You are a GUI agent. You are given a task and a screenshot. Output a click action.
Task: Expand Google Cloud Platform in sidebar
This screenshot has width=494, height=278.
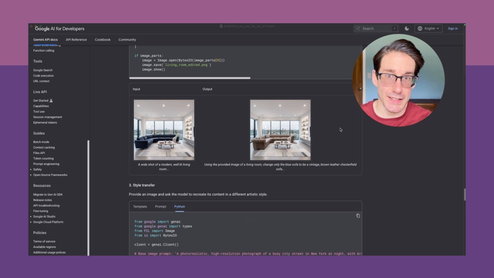[x=31, y=222]
